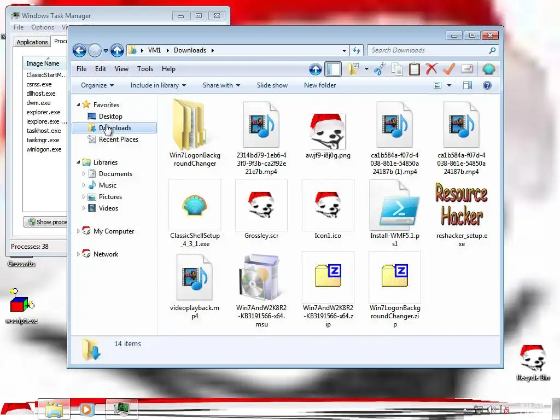Expand My Computer in navigation pane
Screen dimensions: 560x420
(x=78, y=231)
